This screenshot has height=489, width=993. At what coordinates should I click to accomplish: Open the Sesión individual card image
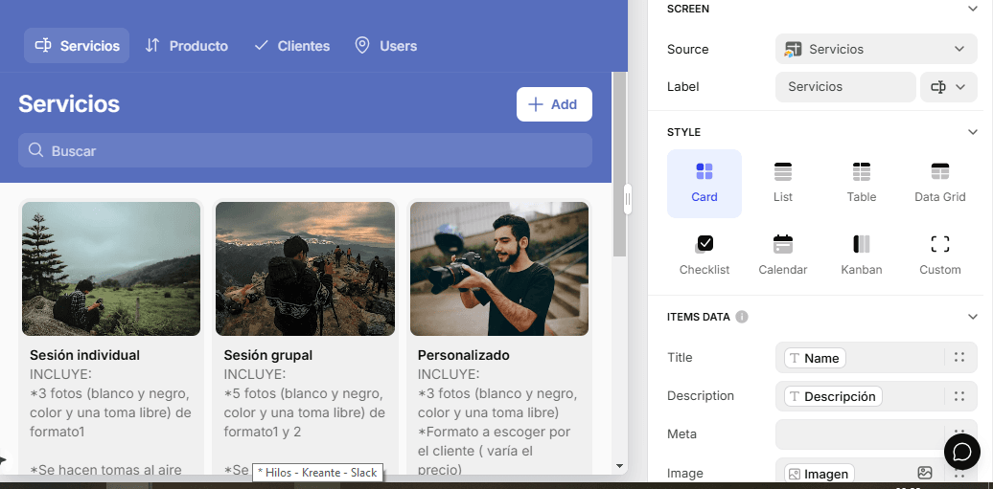111,269
